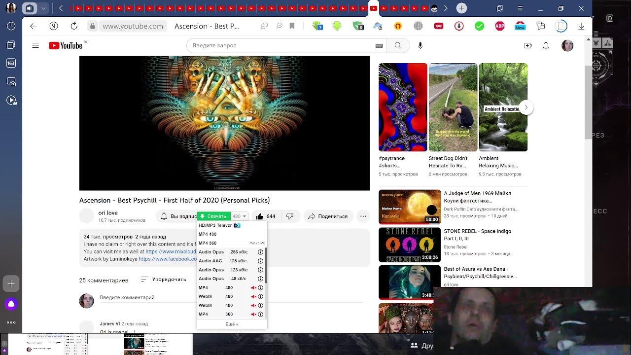This screenshot has width=631, height=355.
Task: Open ori love channel name
Action: [108, 213]
